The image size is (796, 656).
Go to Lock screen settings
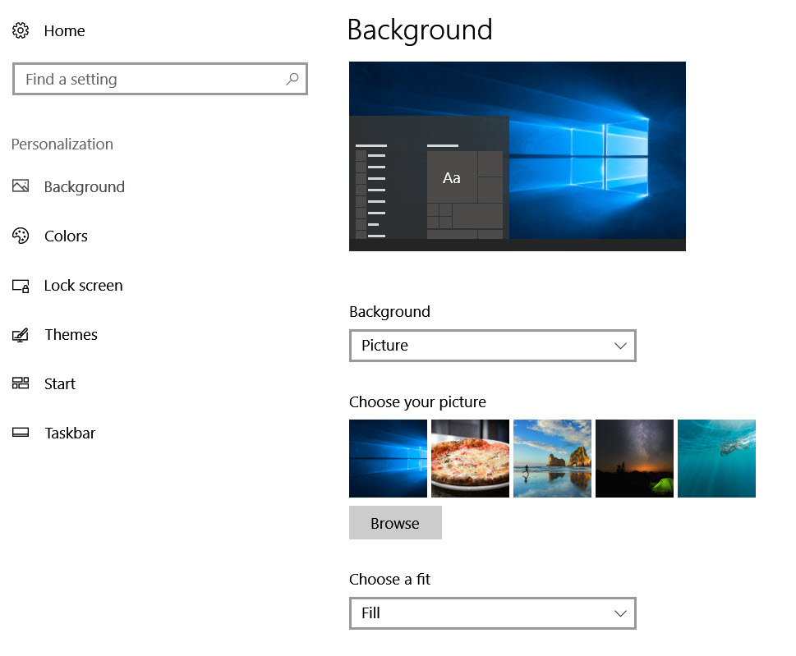point(83,286)
